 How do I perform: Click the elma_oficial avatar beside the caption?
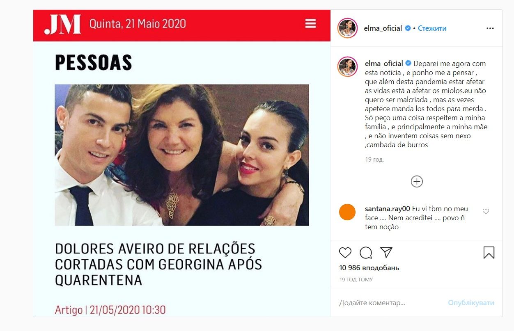pyautogui.click(x=347, y=67)
